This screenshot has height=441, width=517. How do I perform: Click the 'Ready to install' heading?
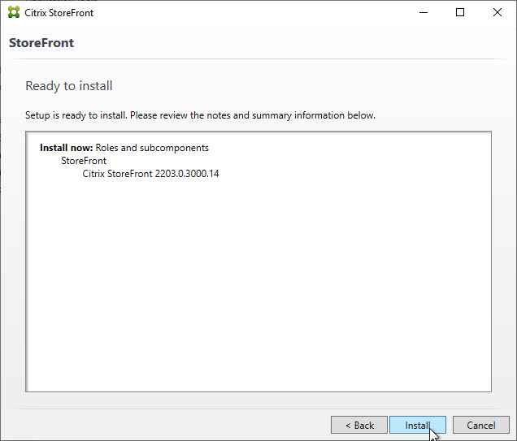(x=69, y=86)
